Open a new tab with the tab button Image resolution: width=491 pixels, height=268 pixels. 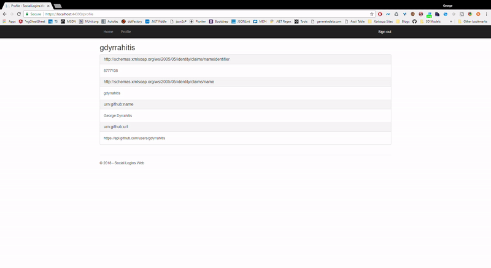click(x=58, y=6)
